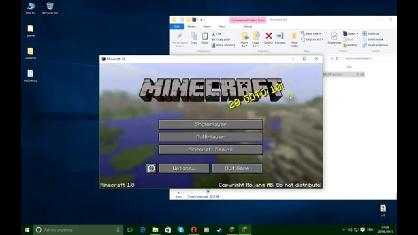Open the Multiplayer menu in Minecraft
Screen dimensions: 418x235
(211, 137)
